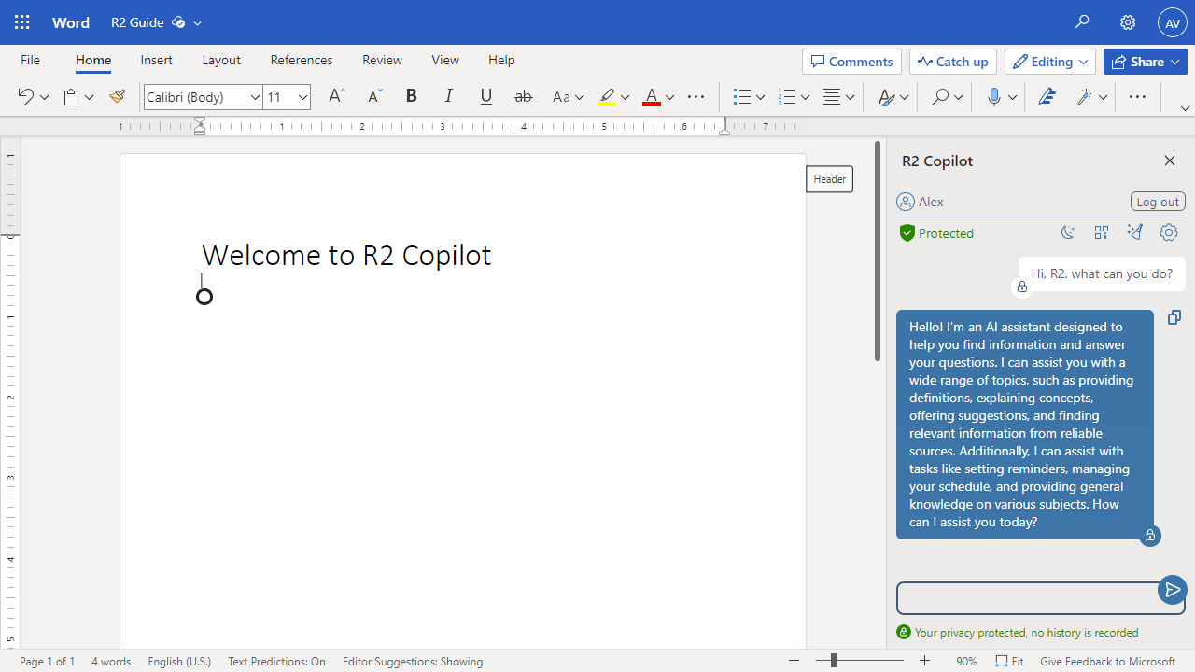
Task: Log out of R2 Copilot
Action: coord(1158,202)
